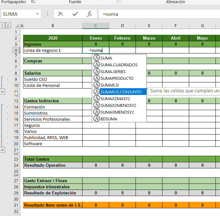Click the fx icon beside SUMAX2MENOSY2

coord(97,105)
